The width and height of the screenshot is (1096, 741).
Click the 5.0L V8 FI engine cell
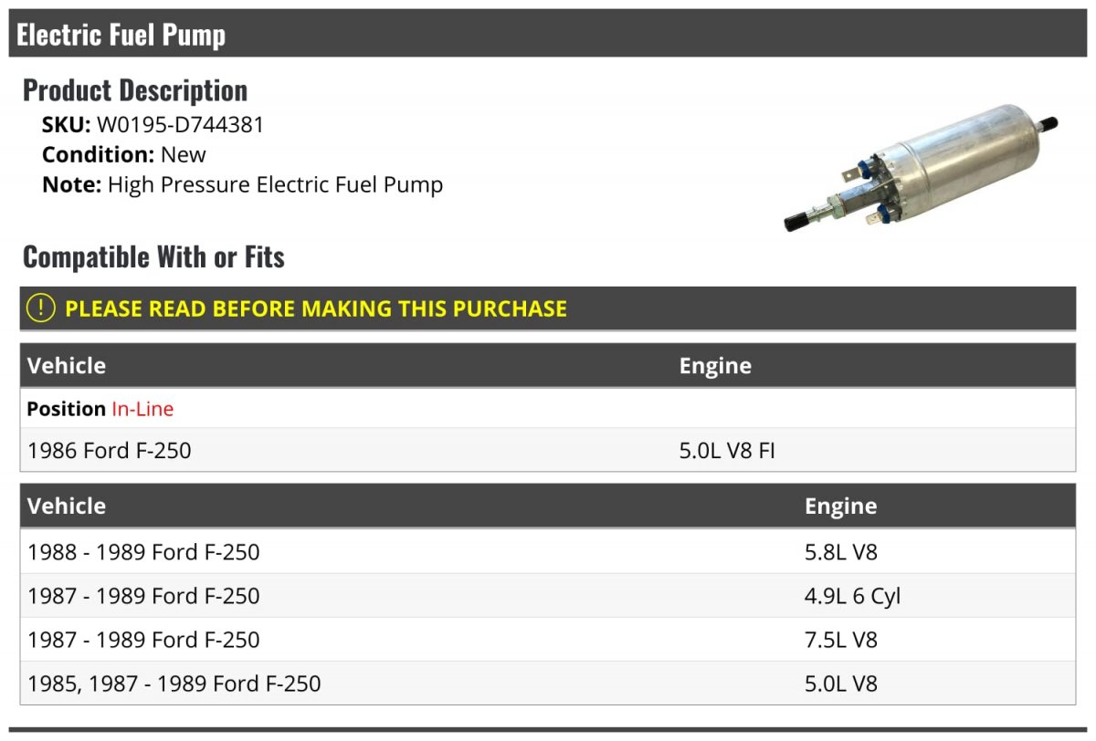point(727,450)
